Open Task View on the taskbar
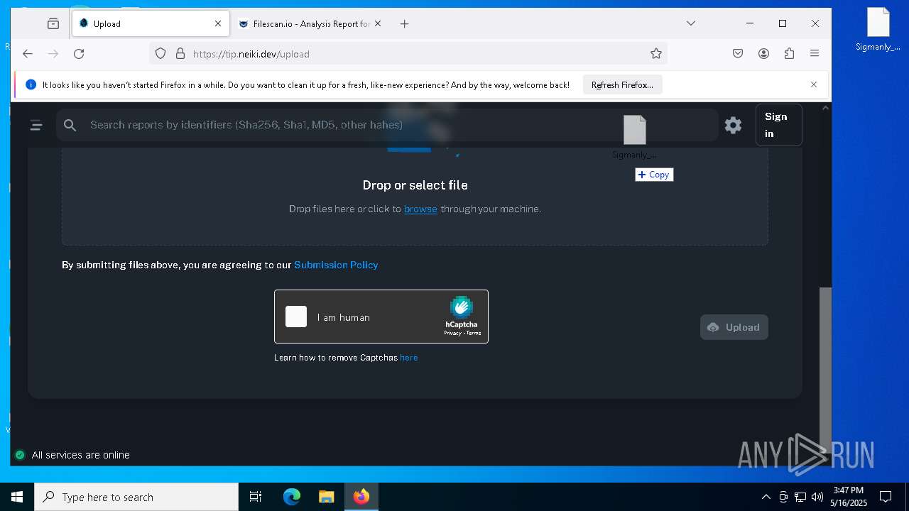The height and width of the screenshot is (511, 909). (256, 497)
